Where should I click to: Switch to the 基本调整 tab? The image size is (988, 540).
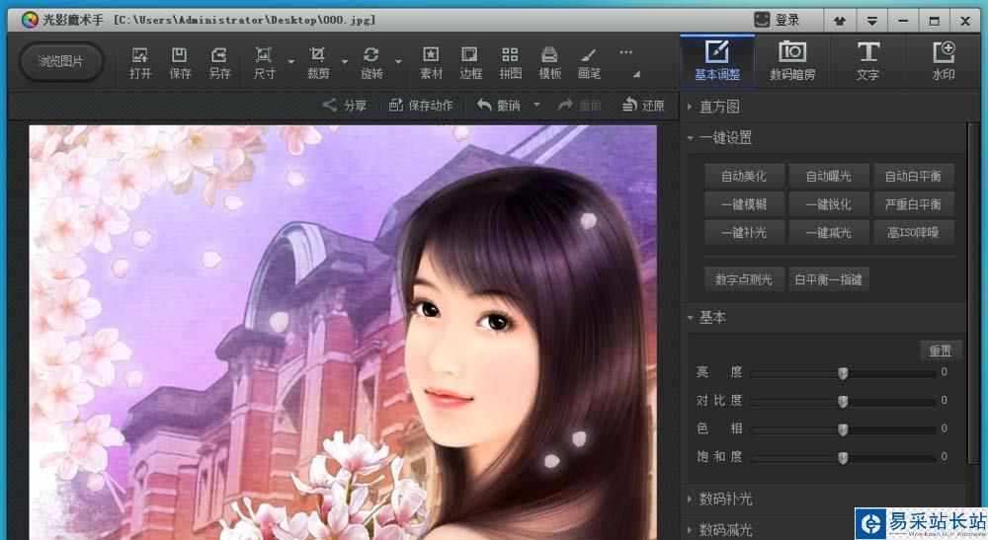(717, 61)
